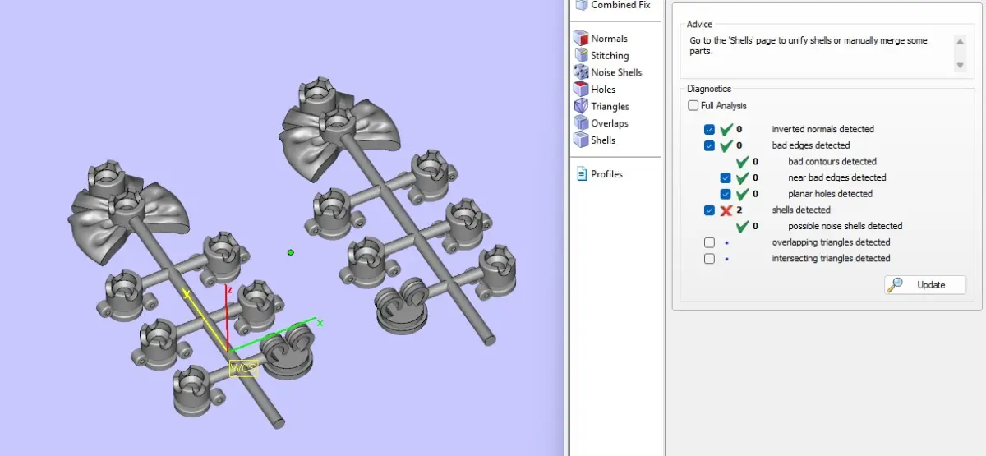Click the magnifier icon on Update button
Screen dimensions: 986x456
click(x=896, y=284)
